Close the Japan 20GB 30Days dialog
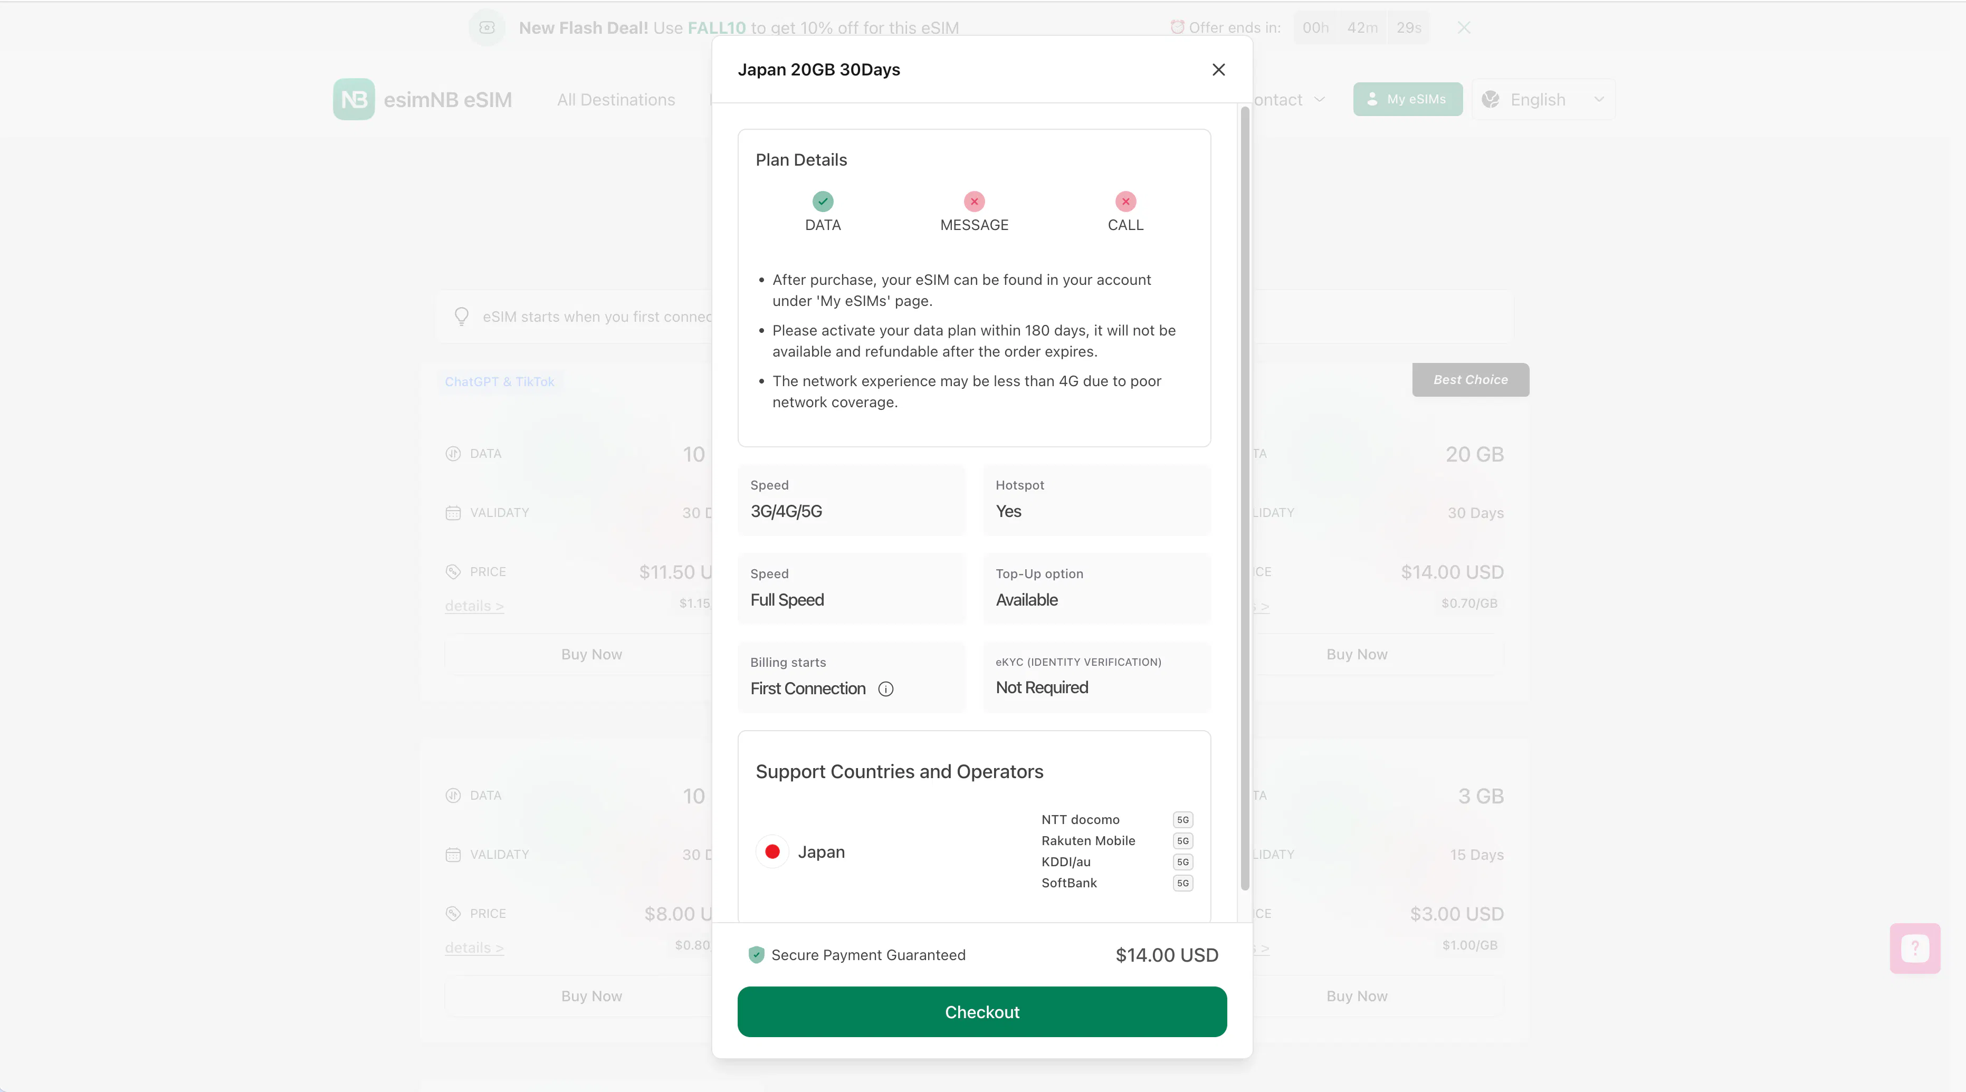1966x1092 pixels. click(1218, 70)
